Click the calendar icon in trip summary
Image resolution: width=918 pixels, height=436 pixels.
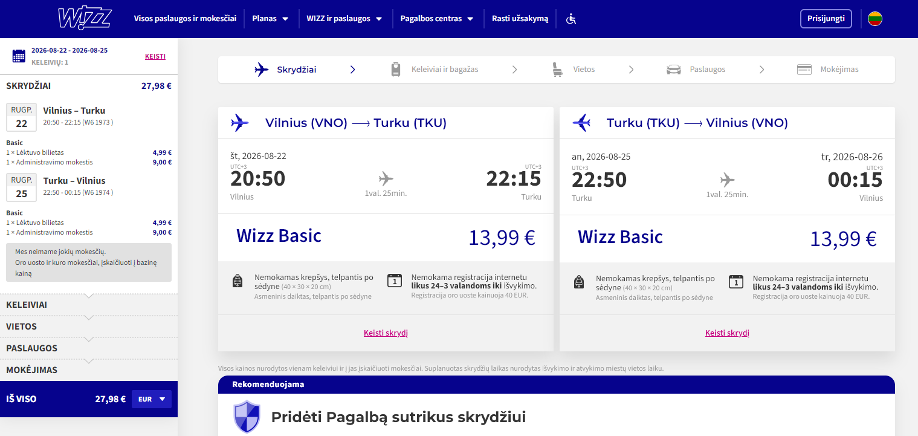click(19, 56)
